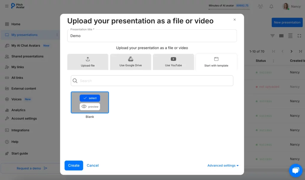Viewport: 305px width, 180px height.
Task: Click the team members icon in header
Action: click(261, 6)
